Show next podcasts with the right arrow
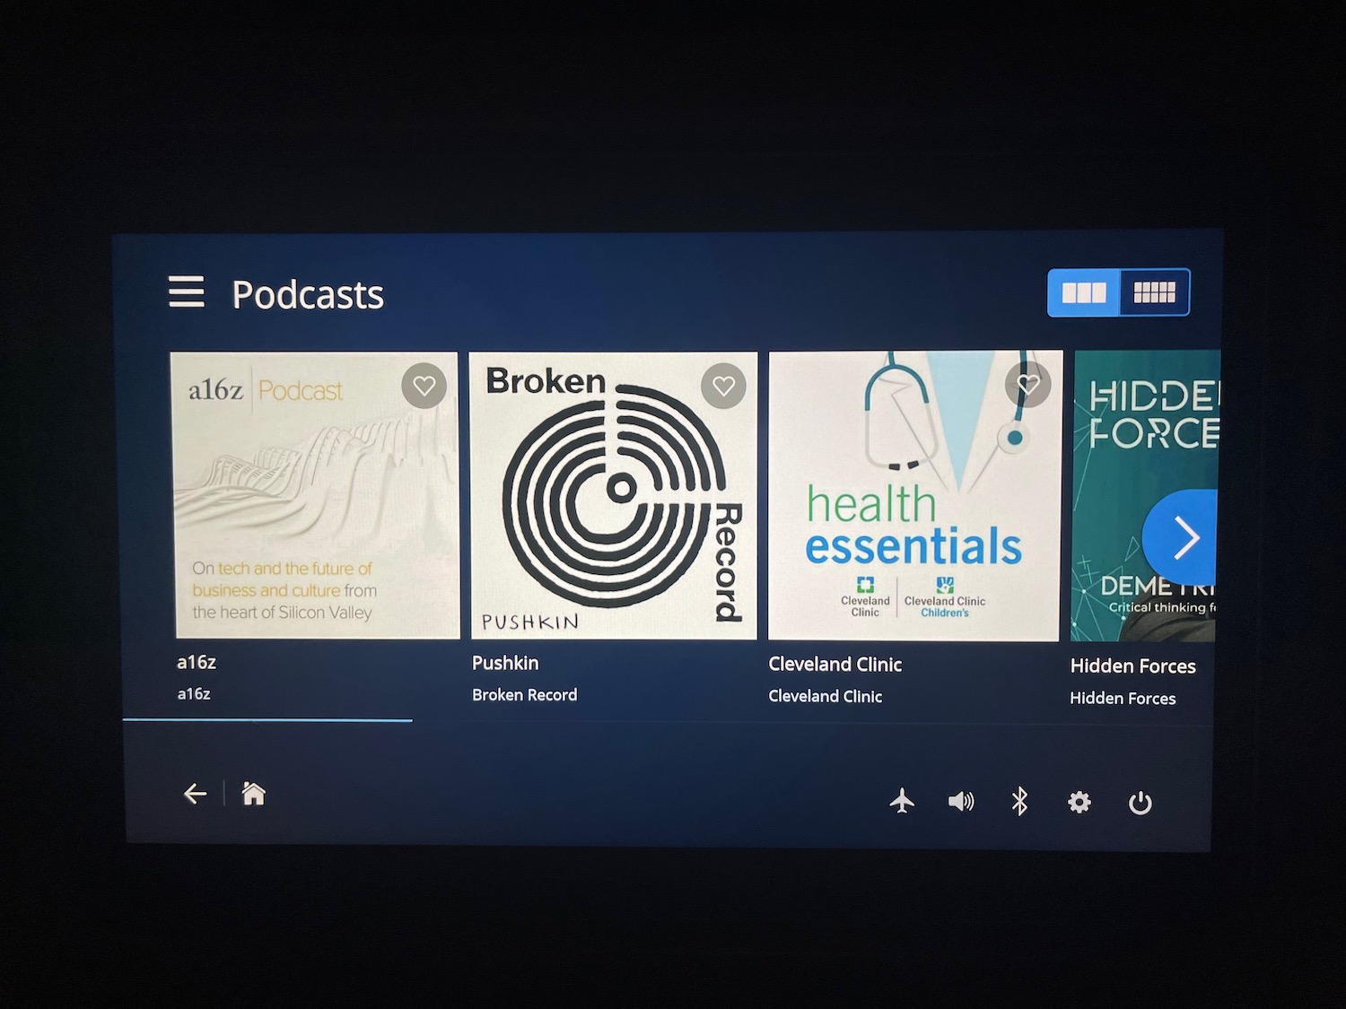Viewport: 1346px width, 1009px height. [1181, 538]
